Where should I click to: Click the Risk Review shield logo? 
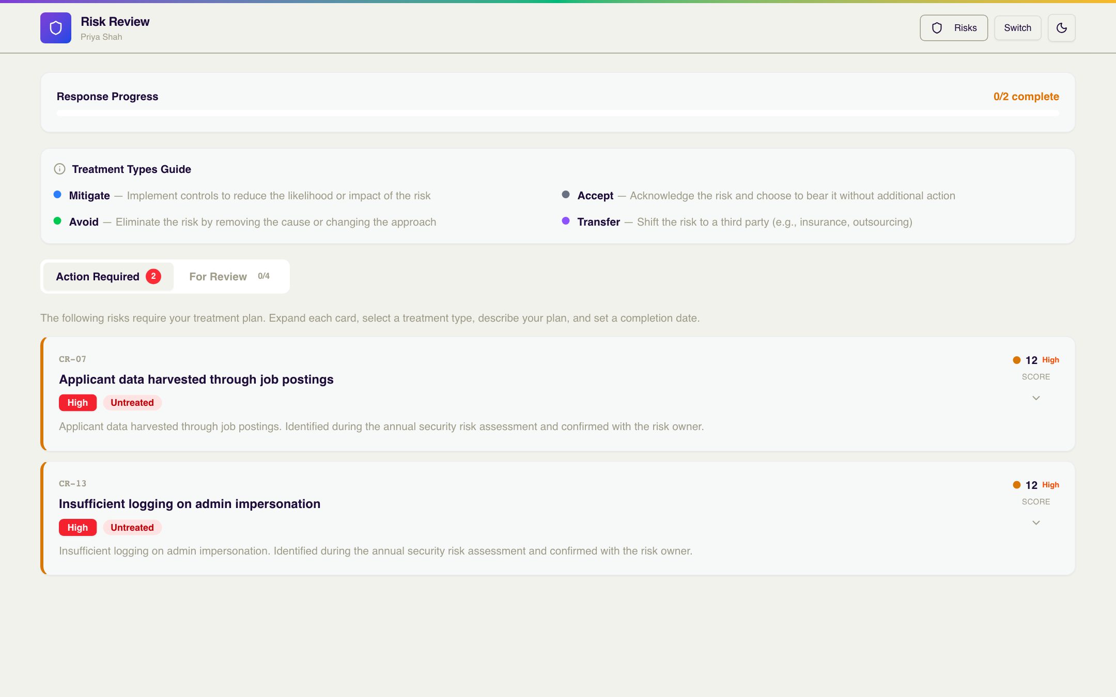56,28
